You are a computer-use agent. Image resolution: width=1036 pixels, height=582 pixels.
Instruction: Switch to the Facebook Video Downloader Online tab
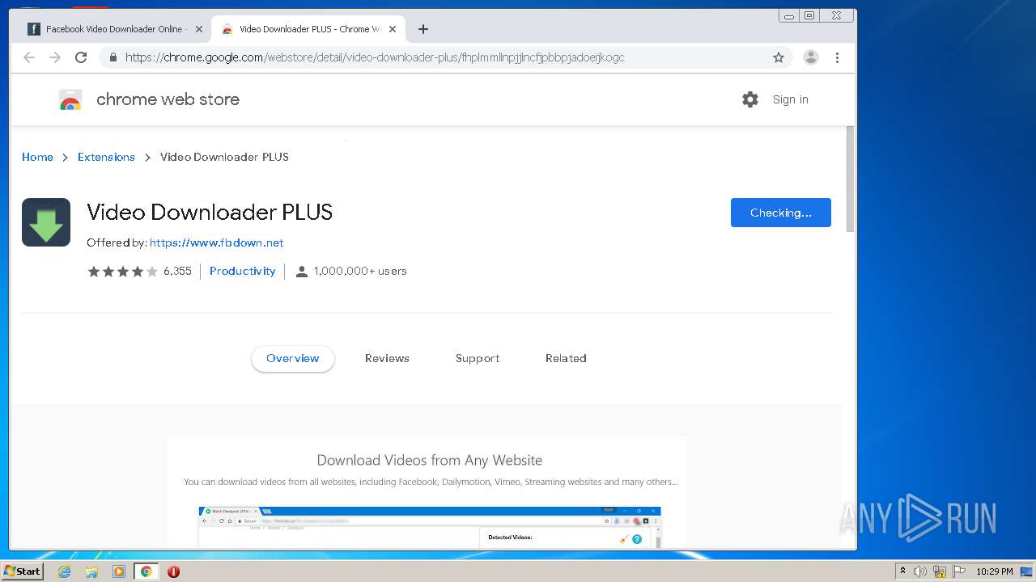pyautogui.click(x=113, y=29)
